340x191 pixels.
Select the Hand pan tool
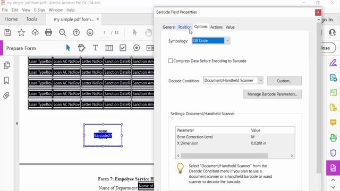tap(149, 32)
